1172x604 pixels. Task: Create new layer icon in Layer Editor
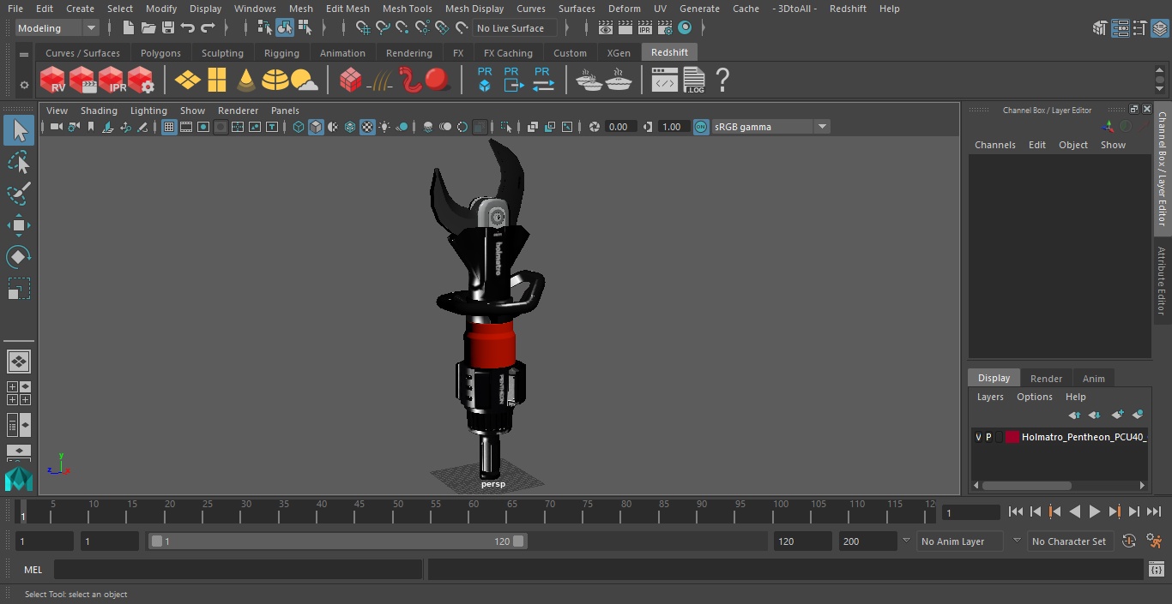coord(1117,415)
